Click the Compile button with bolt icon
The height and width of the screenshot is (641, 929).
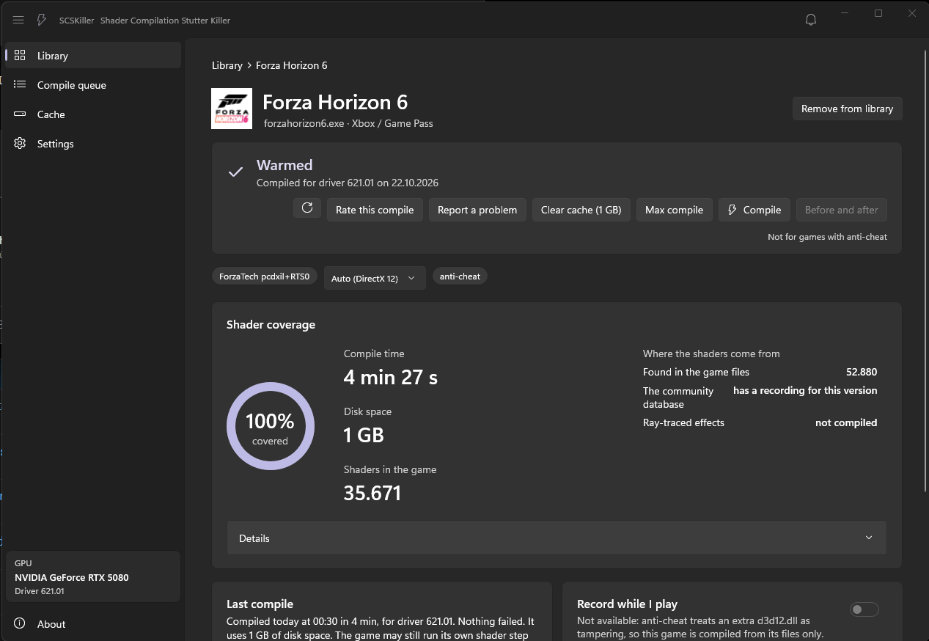point(754,210)
